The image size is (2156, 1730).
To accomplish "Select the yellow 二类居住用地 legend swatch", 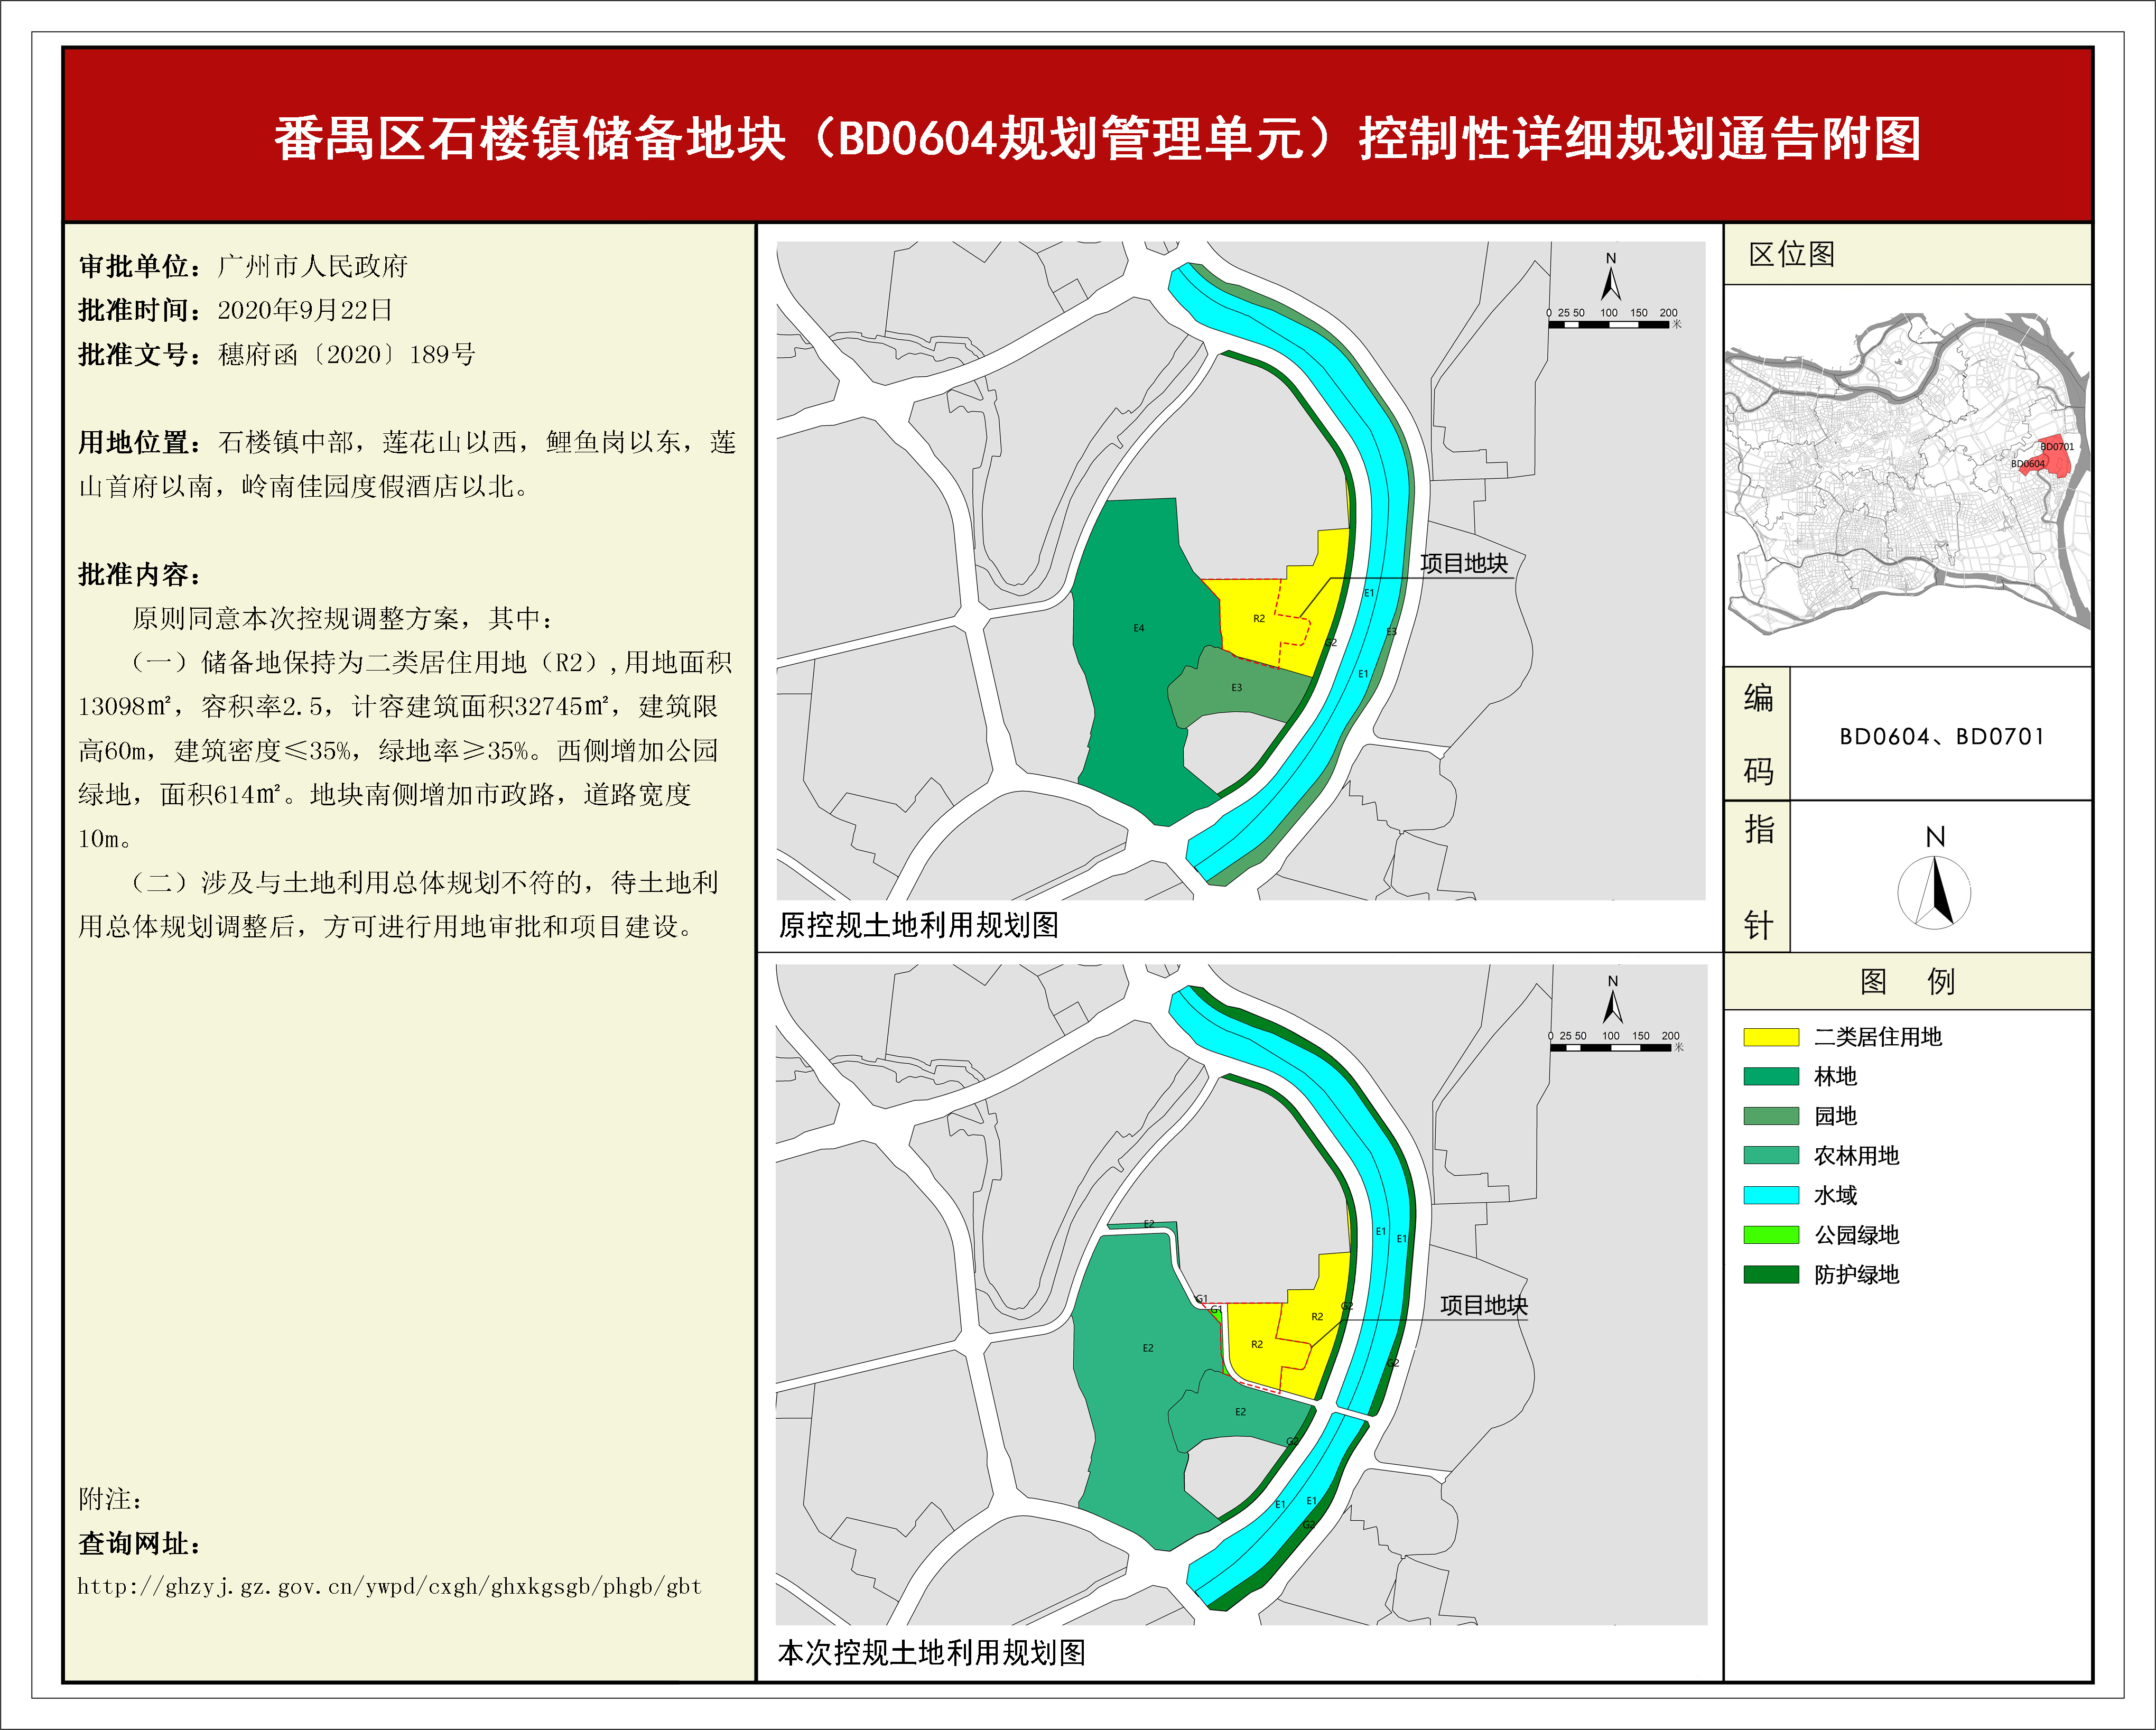I will coord(1771,1037).
